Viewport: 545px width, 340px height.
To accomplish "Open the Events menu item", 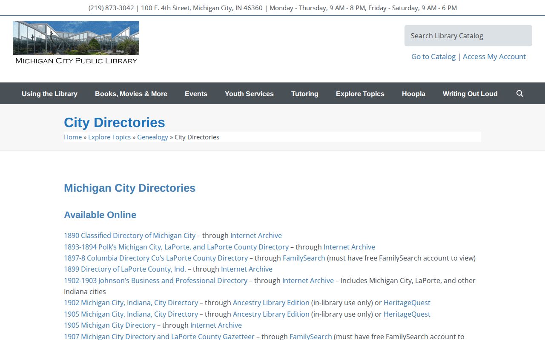I will pos(196,93).
